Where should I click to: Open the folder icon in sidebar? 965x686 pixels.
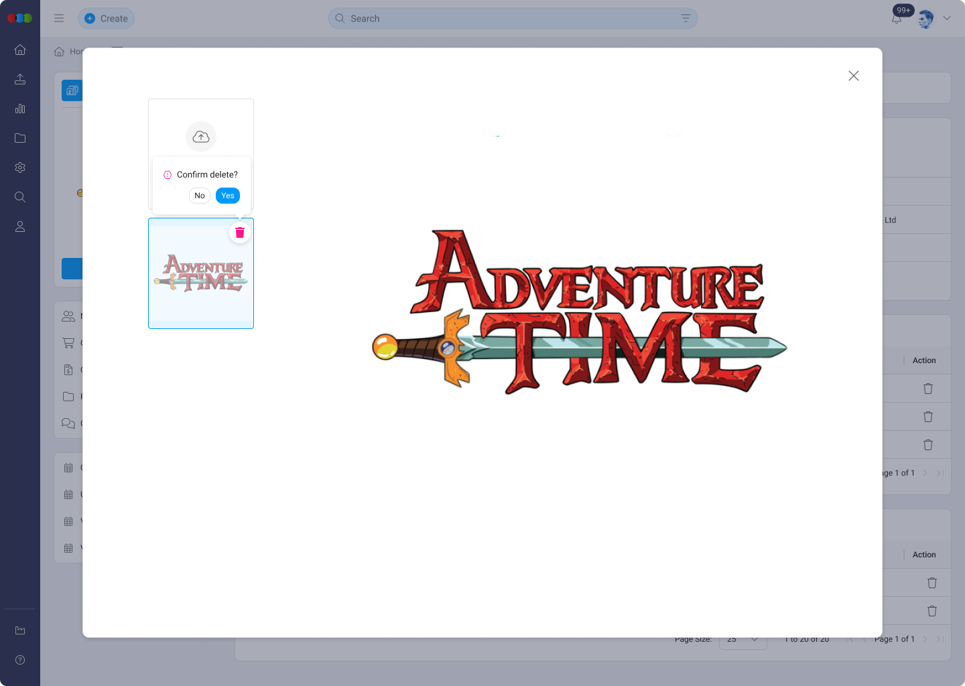pyautogui.click(x=20, y=138)
